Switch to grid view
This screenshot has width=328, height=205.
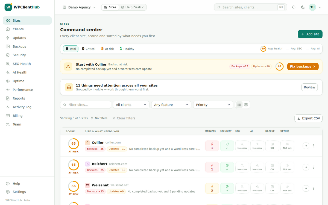246,105
